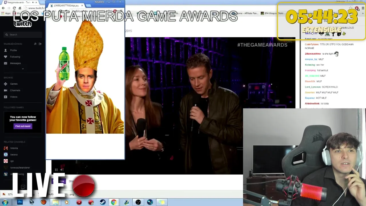This screenshot has height=206, width=366.
Task: Close the thegameawards browser tab
Action: [36, 2]
